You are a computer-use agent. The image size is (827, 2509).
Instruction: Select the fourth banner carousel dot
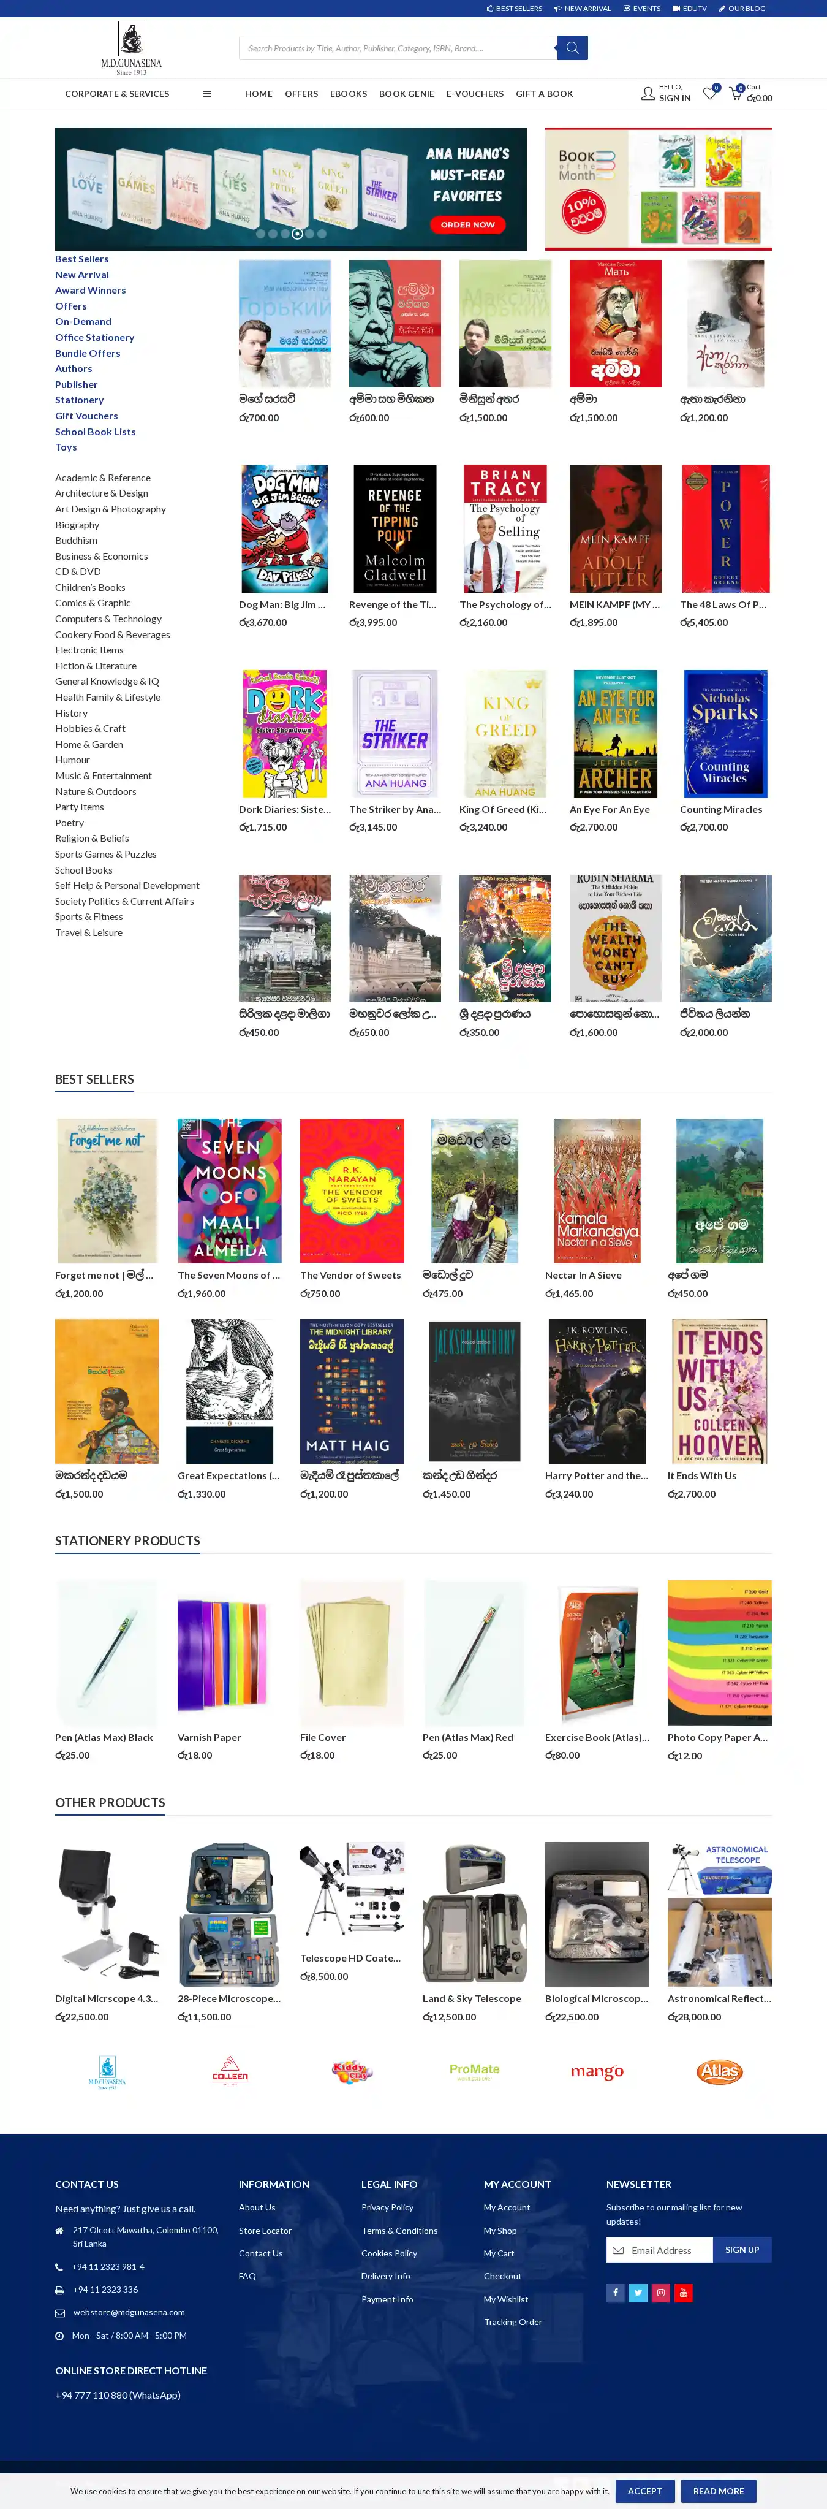(x=296, y=234)
